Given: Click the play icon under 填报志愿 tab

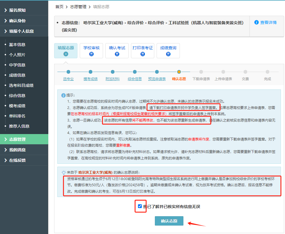Looking at the screenshot, I should point(66,54).
